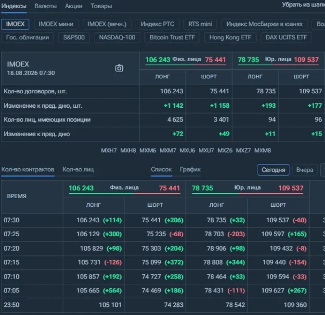Click the (-203) change at 07:25
This screenshot has width=325, height=315.
click(236, 234)
